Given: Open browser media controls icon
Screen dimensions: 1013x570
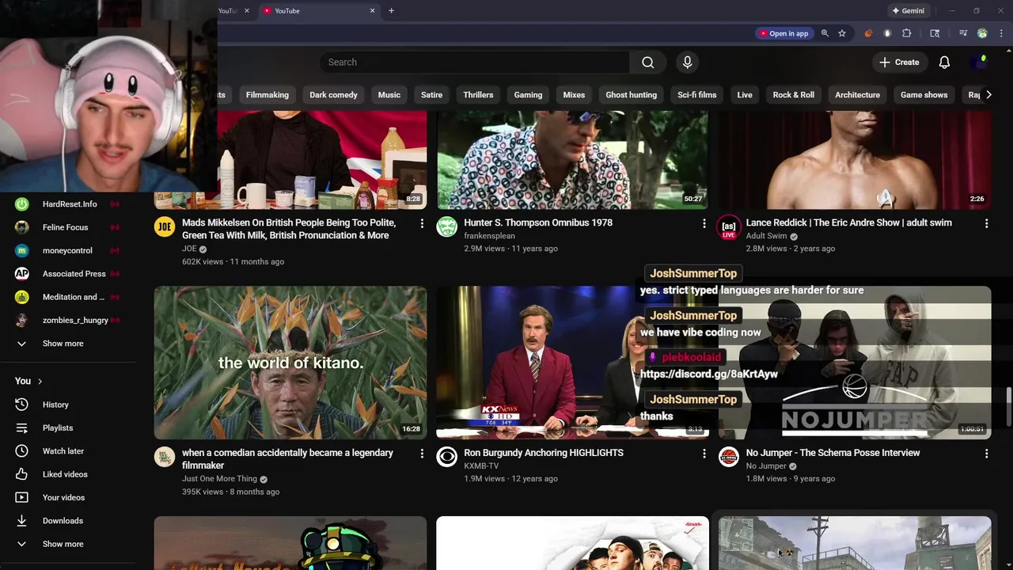Looking at the screenshot, I should click(963, 33).
